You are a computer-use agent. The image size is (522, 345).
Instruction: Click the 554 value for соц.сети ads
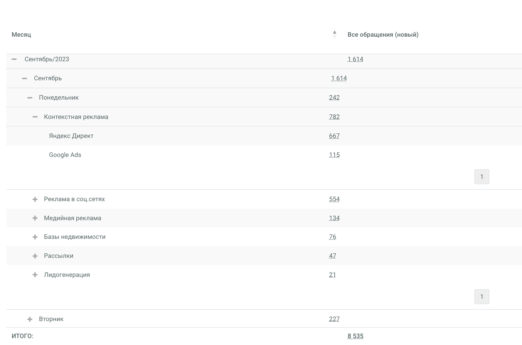click(x=334, y=199)
